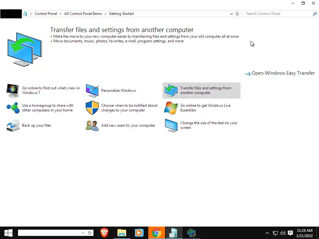The width and height of the screenshot is (319, 239).
Task: Expand the taskbar address dropdown arrow
Action: point(83,233)
